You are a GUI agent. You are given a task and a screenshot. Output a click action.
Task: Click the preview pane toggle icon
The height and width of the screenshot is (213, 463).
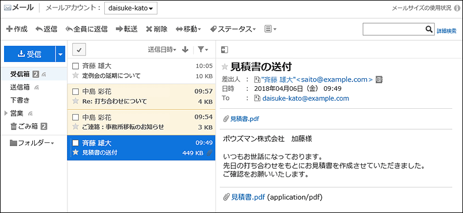click(x=225, y=50)
